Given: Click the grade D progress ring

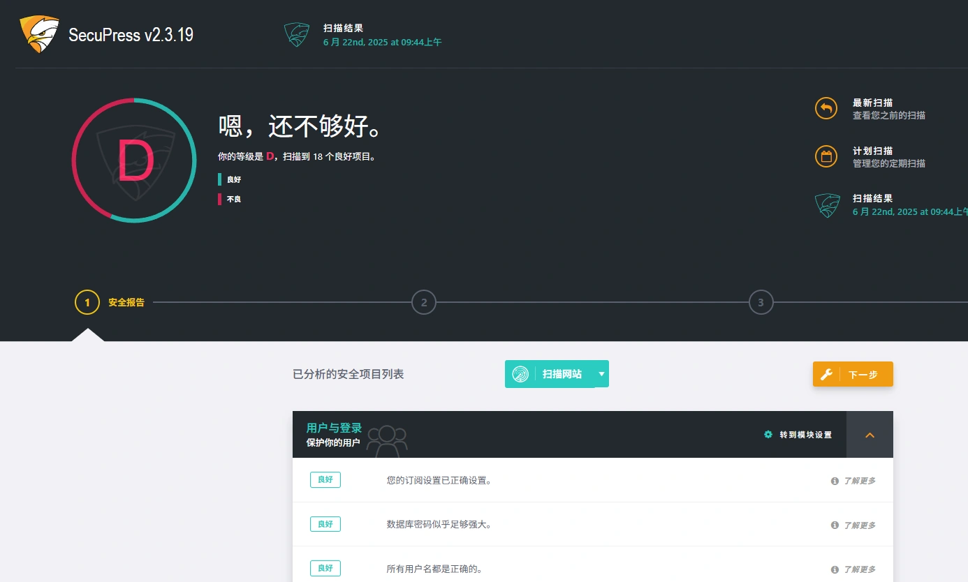Looking at the screenshot, I should (134, 160).
